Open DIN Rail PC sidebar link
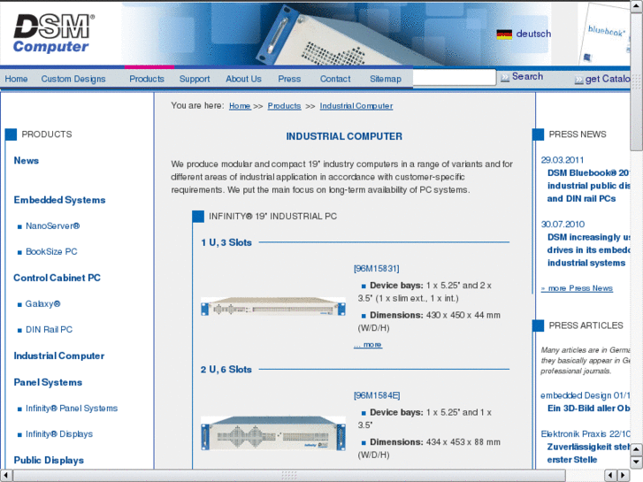Viewport: 643px width, 482px height. coord(49,329)
